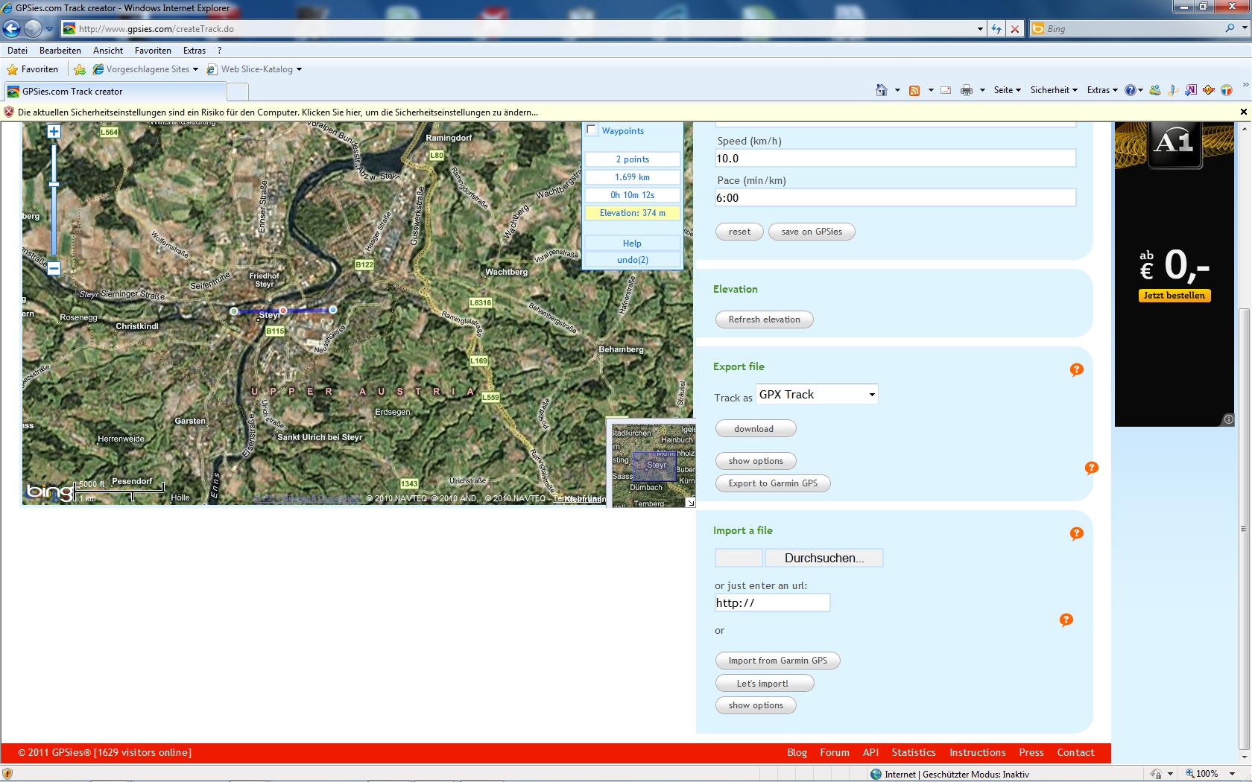Open the Ansicht menu
The image size is (1252, 782).
[x=108, y=51]
